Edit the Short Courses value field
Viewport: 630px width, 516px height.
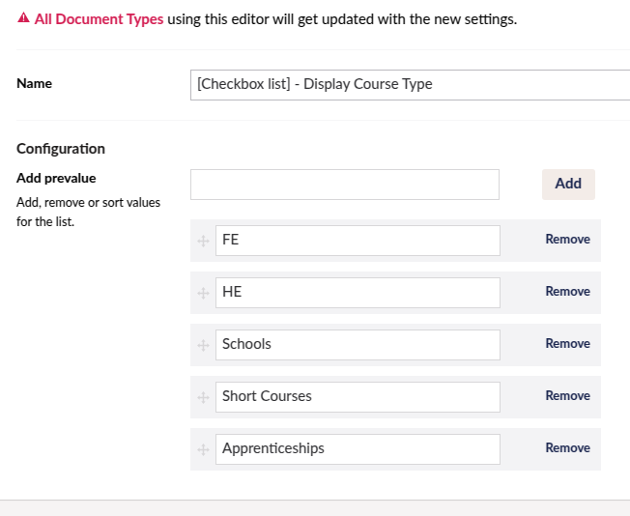358,397
